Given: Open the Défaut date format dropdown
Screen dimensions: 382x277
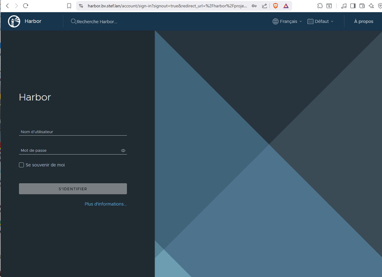Looking at the screenshot, I should 321,21.
